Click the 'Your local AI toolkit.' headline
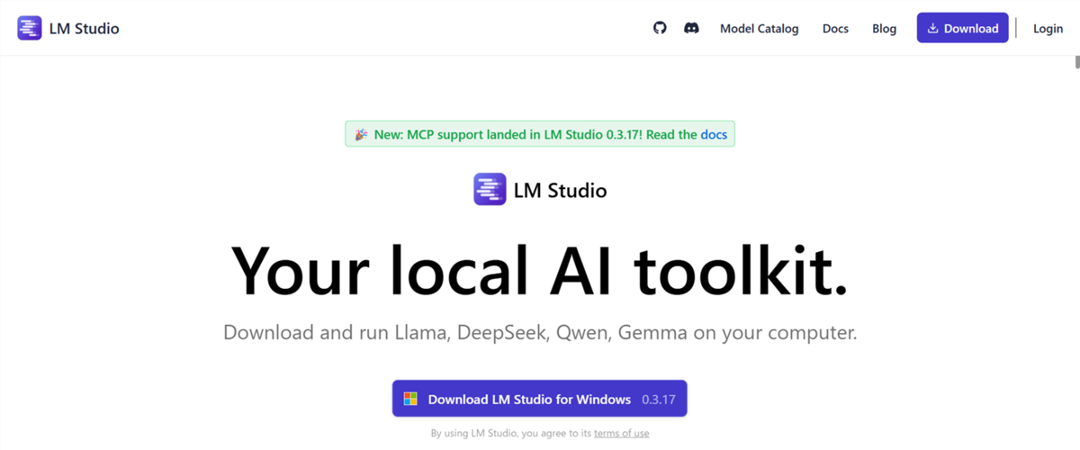This screenshot has height=450, width=1080. click(539, 269)
